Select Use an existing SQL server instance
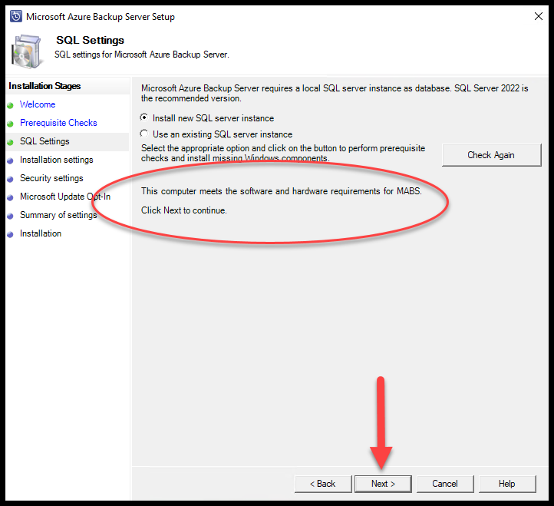Viewport: 554px width, 506px height. coord(145,134)
